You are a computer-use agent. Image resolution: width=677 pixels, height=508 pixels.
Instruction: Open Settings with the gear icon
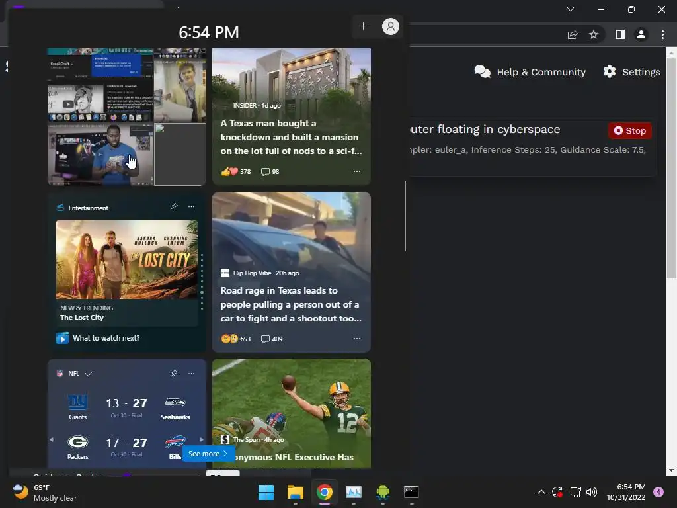coord(609,71)
